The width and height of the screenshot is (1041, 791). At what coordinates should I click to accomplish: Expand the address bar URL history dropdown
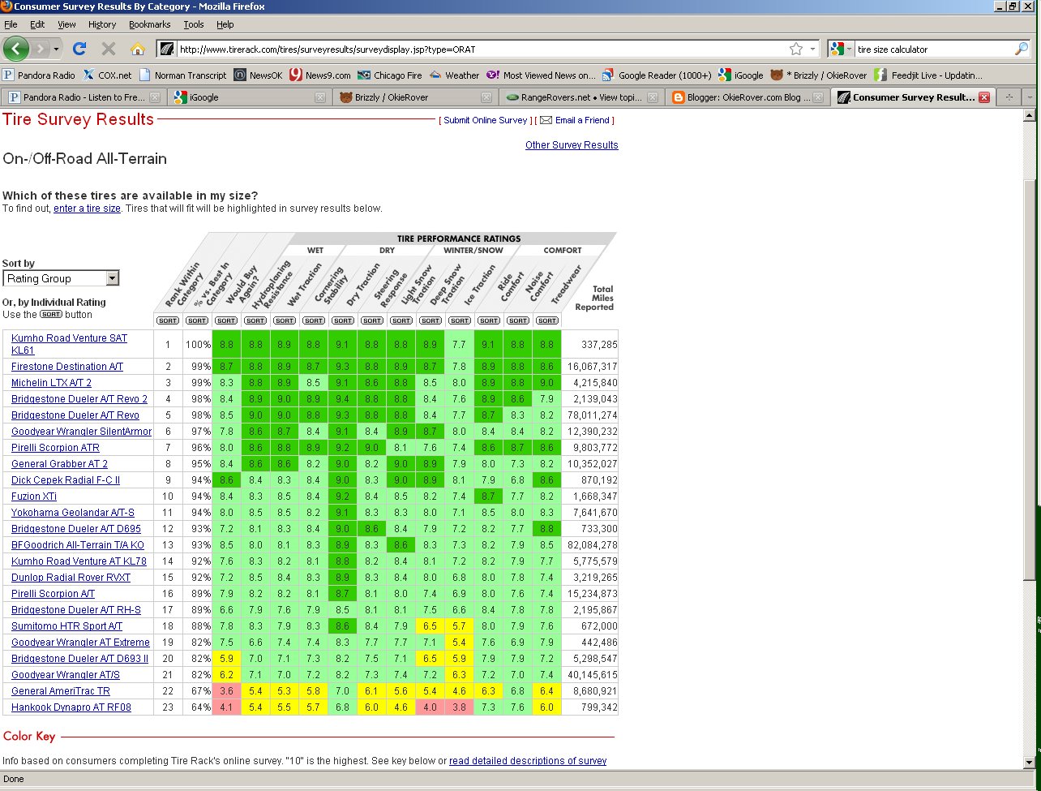pyautogui.click(x=813, y=49)
